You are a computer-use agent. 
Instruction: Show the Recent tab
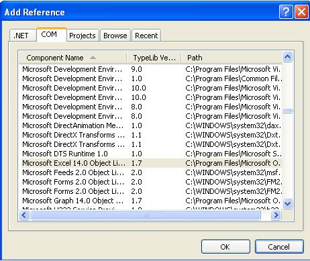[146, 36]
